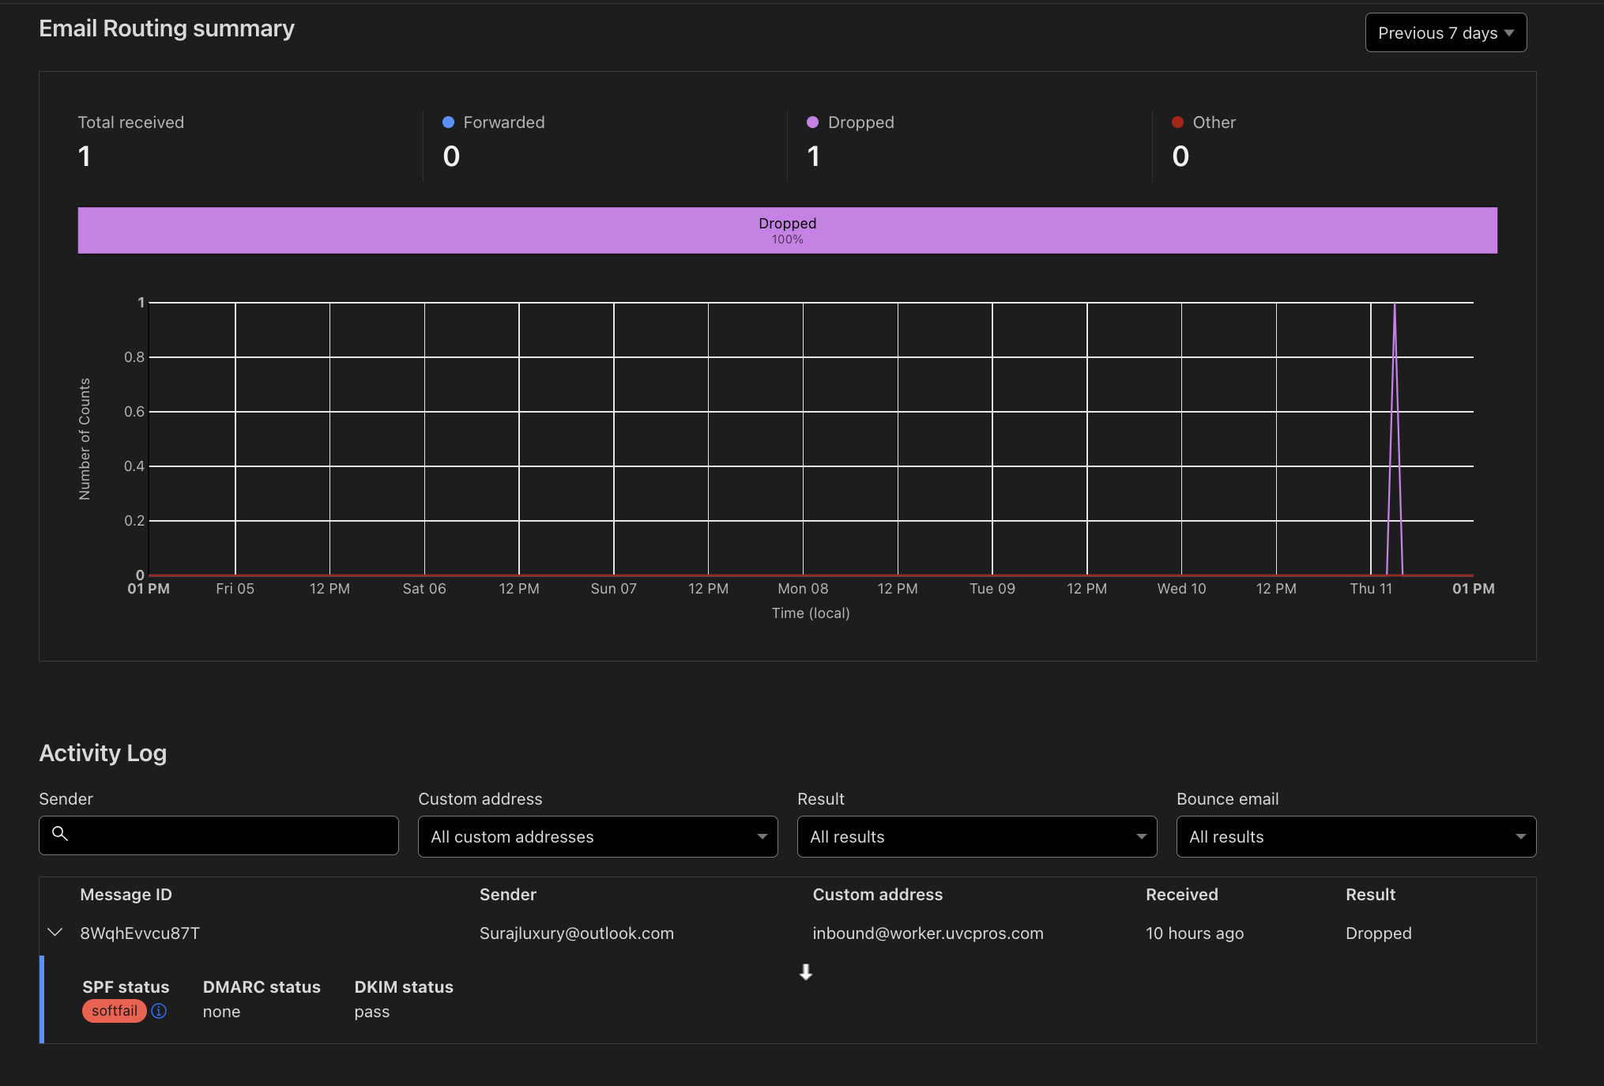The width and height of the screenshot is (1604, 1086).
Task: Click the purple Dropped 100% bar
Action: tap(787, 231)
